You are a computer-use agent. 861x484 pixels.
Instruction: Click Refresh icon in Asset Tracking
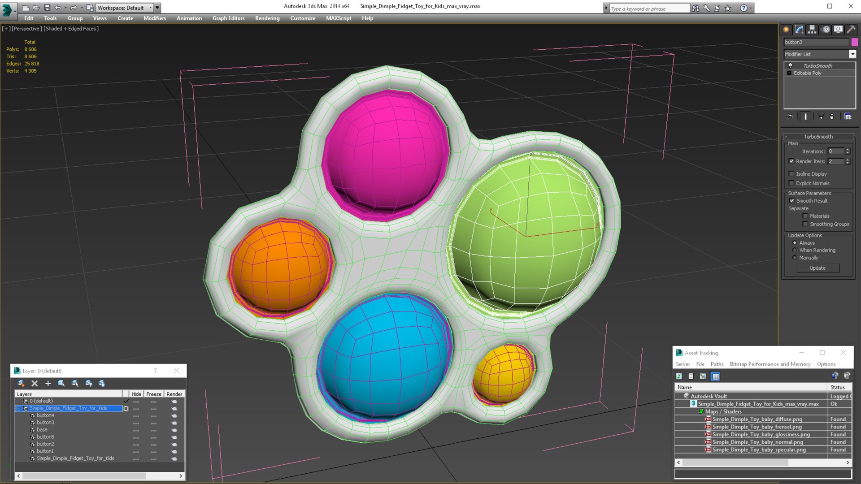pyautogui.click(x=679, y=376)
